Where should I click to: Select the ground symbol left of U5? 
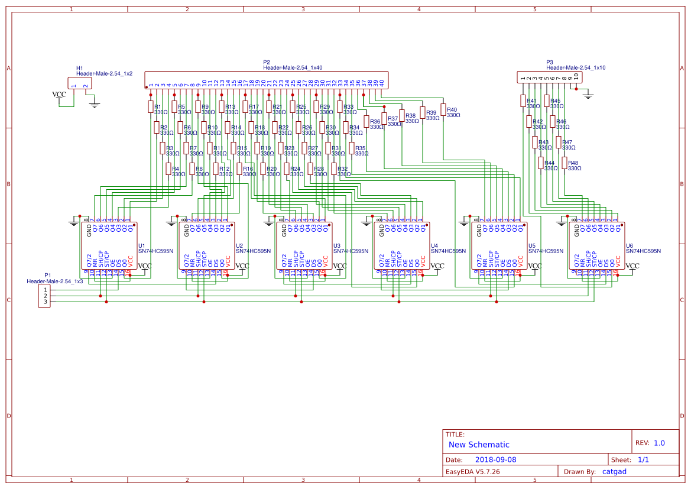click(x=464, y=222)
